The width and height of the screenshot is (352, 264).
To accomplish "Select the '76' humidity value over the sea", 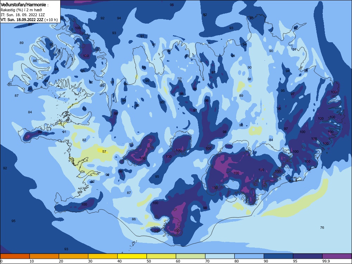I will [x=322, y=228].
